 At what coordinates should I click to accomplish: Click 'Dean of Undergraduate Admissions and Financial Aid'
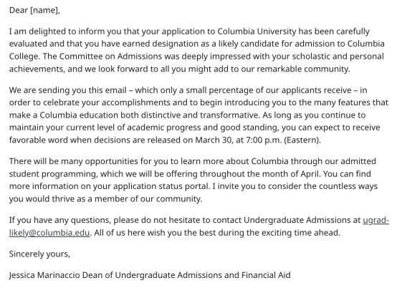point(186,275)
